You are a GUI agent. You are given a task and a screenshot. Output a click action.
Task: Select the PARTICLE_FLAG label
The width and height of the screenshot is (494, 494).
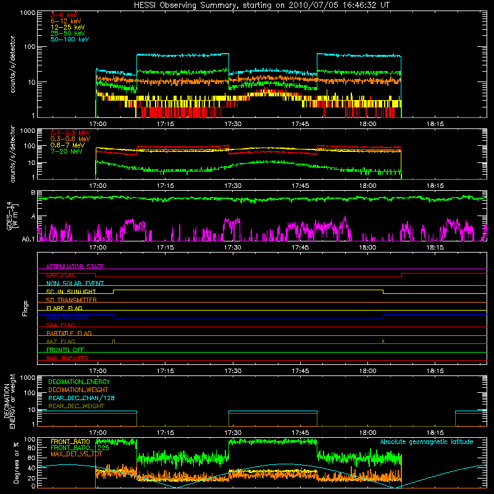tap(69, 333)
